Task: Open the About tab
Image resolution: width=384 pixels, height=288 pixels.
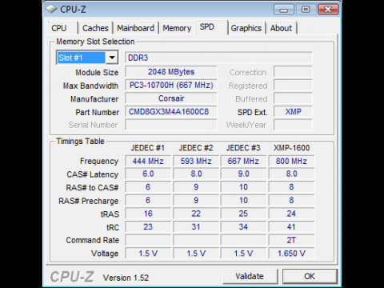Action: [x=281, y=28]
